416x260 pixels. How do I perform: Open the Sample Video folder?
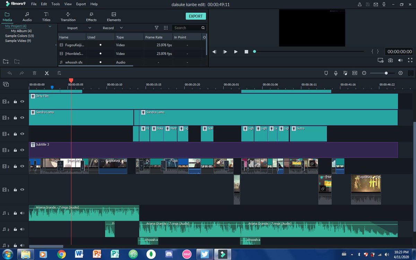coord(18,41)
